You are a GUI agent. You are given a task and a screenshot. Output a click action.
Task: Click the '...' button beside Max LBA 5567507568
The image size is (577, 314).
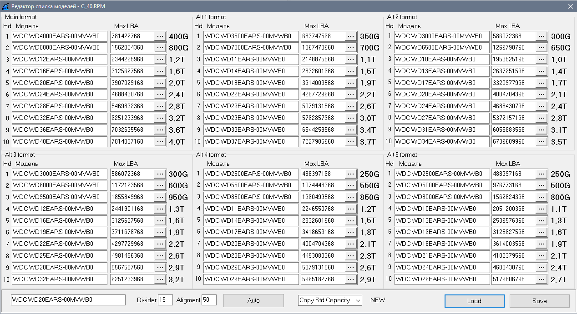click(x=161, y=267)
